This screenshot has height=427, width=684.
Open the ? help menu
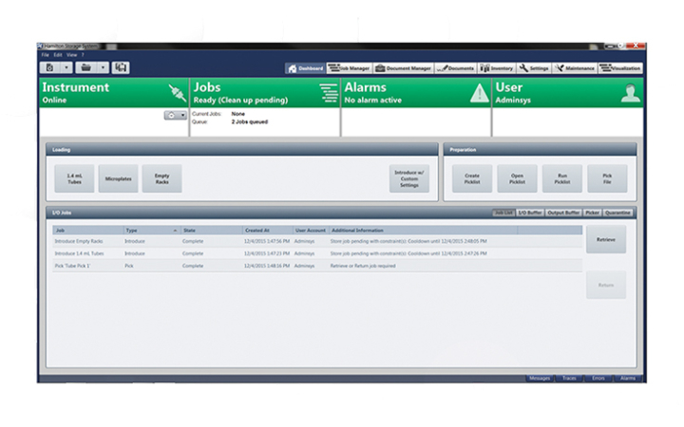point(83,55)
